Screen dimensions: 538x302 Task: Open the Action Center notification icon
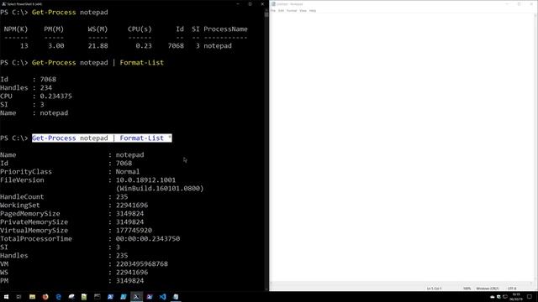(530, 297)
